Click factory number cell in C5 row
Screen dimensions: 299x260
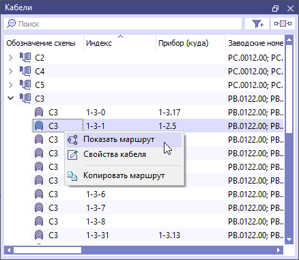tap(255, 85)
